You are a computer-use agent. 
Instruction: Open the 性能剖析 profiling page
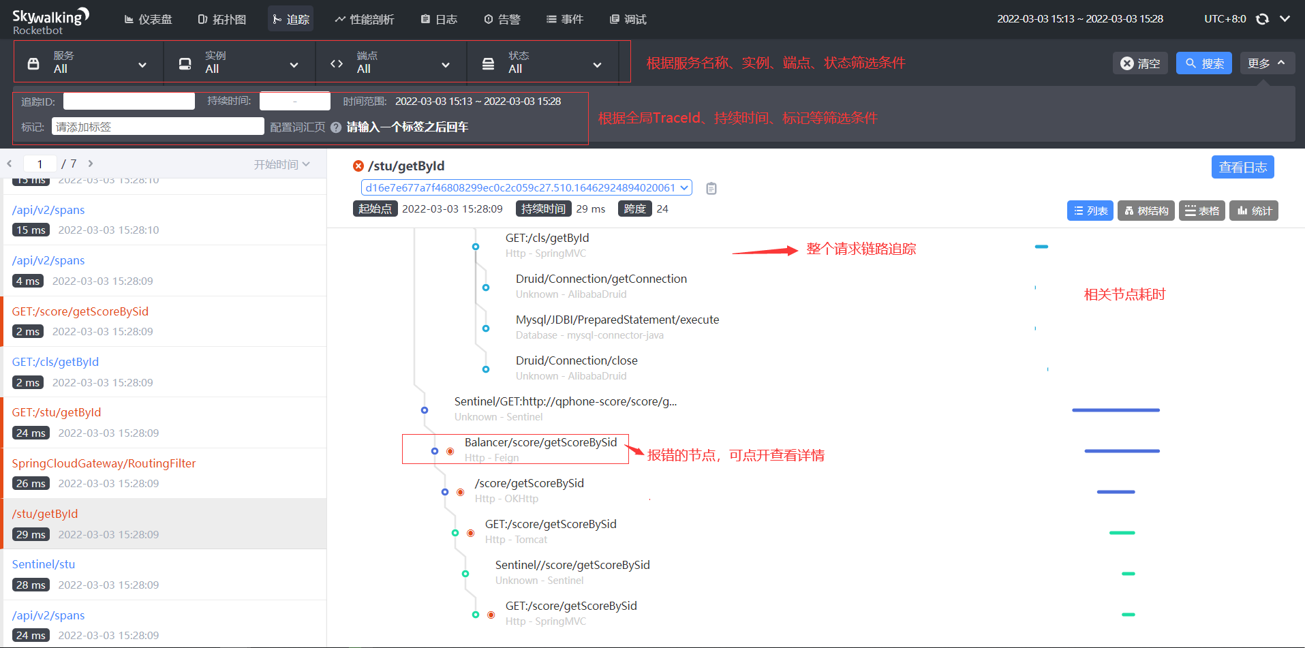[x=364, y=19]
